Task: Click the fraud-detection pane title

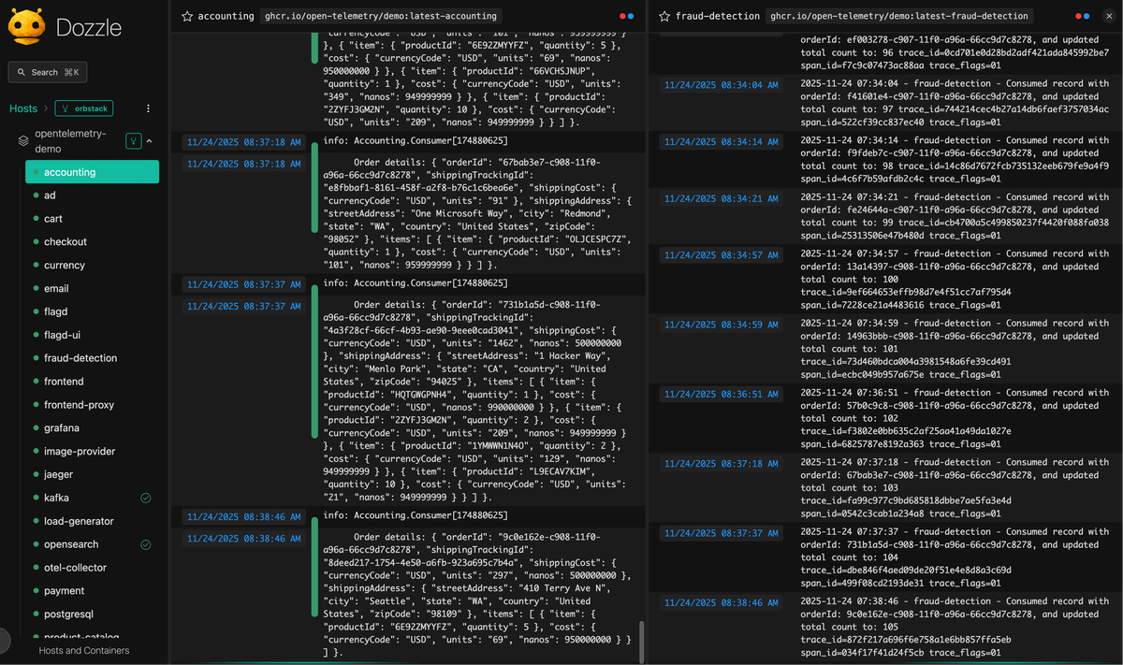Action: (718, 16)
